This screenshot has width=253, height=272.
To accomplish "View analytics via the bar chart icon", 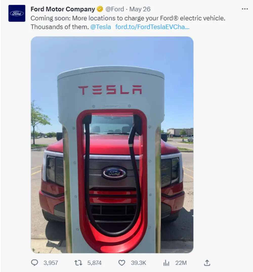I will click(x=166, y=263).
